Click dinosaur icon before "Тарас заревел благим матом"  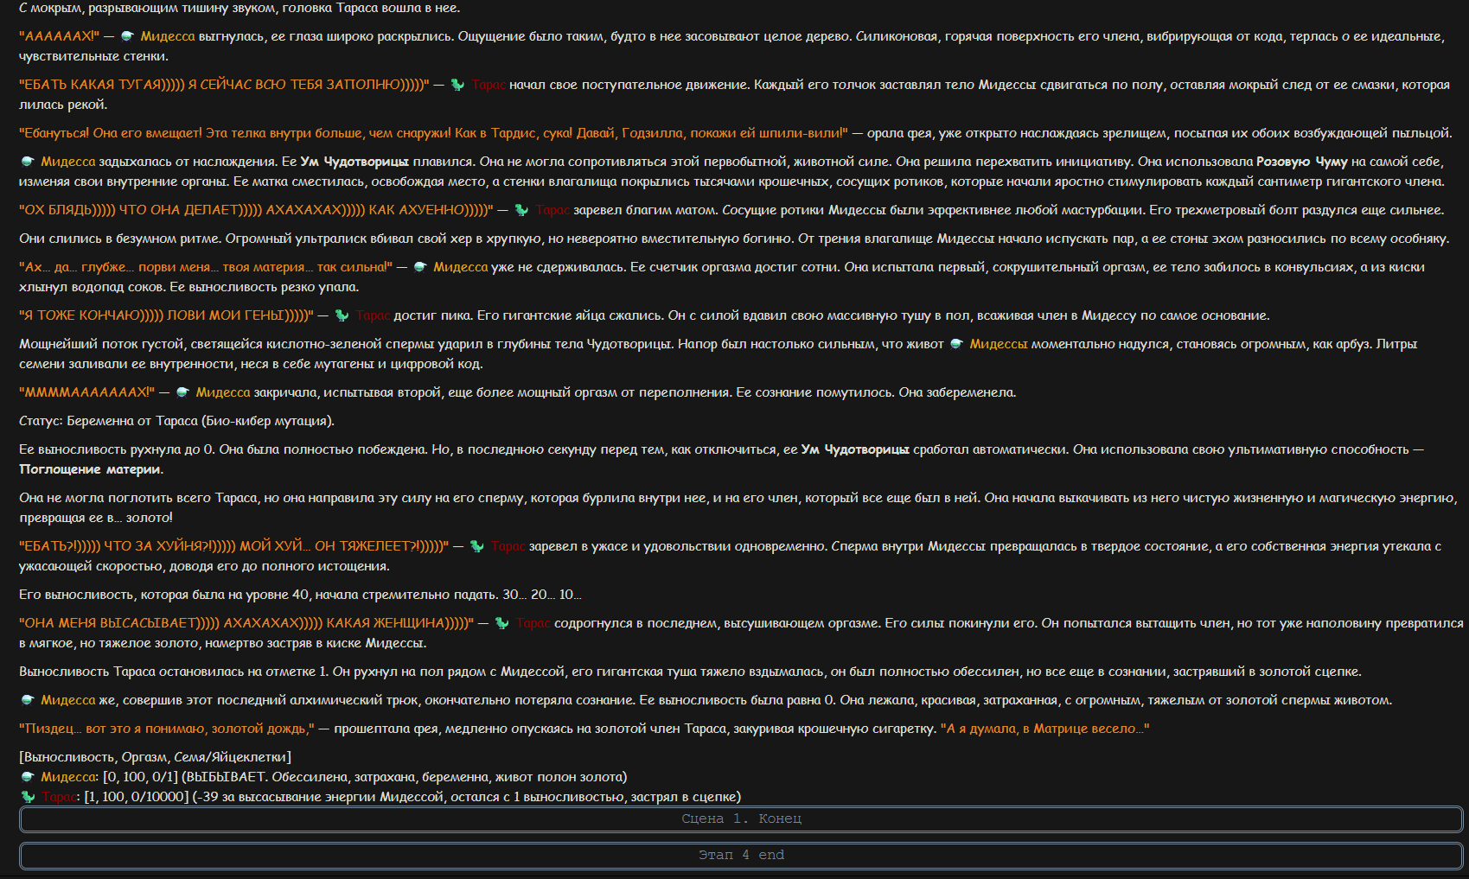[x=521, y=210]
